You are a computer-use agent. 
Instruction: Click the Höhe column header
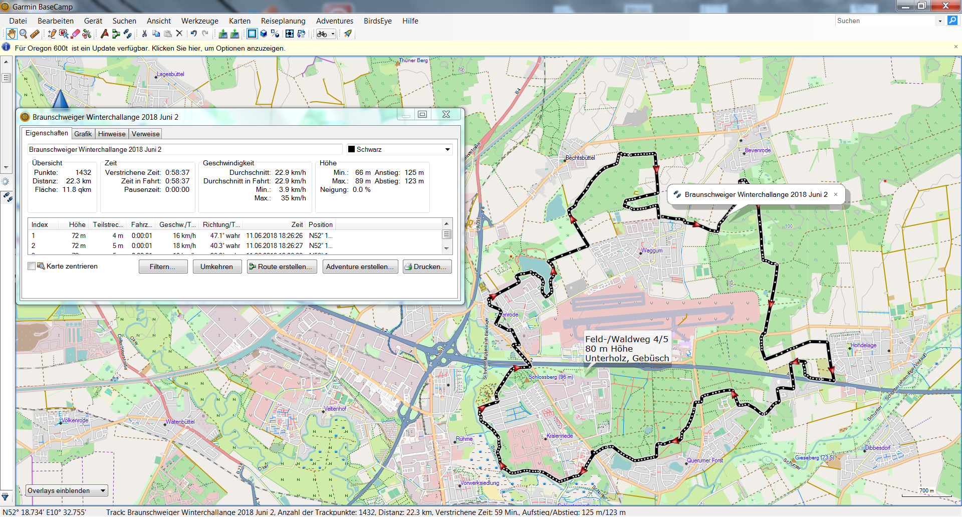74,224
